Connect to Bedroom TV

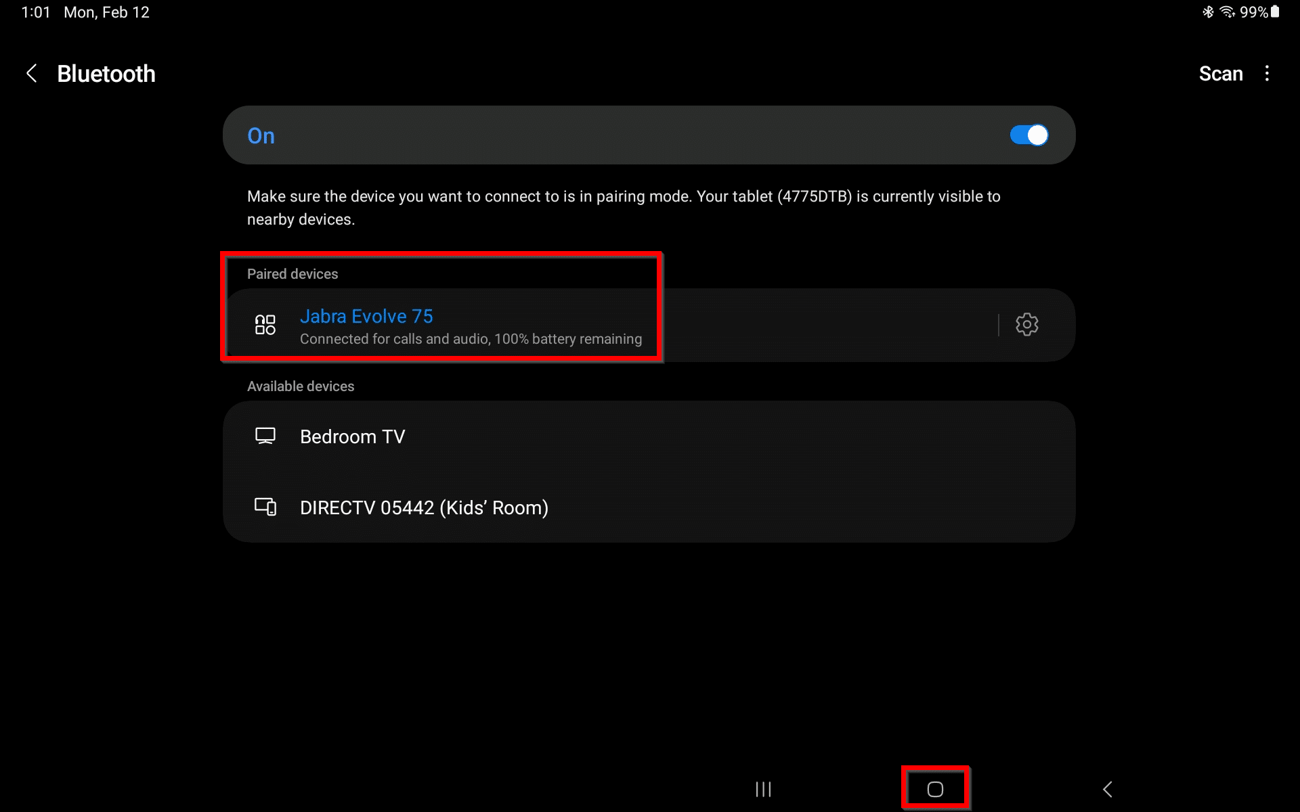click(649, 436)
